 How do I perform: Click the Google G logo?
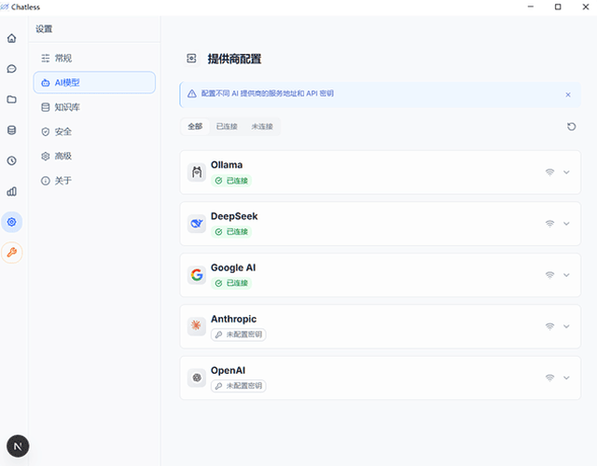[x=197, y=275]
